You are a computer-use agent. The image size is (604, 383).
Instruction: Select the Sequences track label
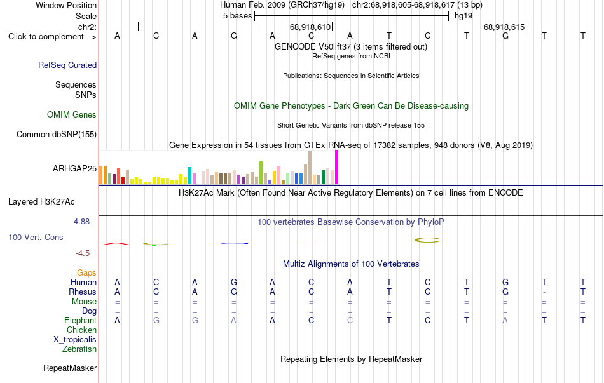click(x=76, y=84)
